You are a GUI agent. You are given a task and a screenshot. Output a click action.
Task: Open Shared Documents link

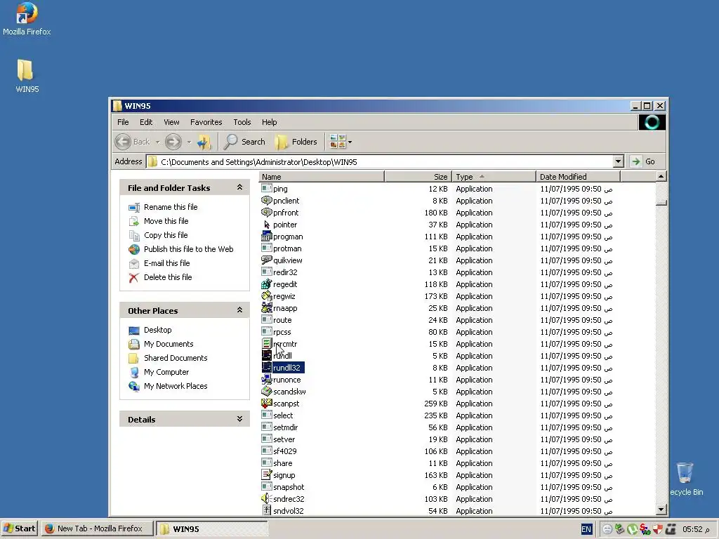(x=176, y=358)
